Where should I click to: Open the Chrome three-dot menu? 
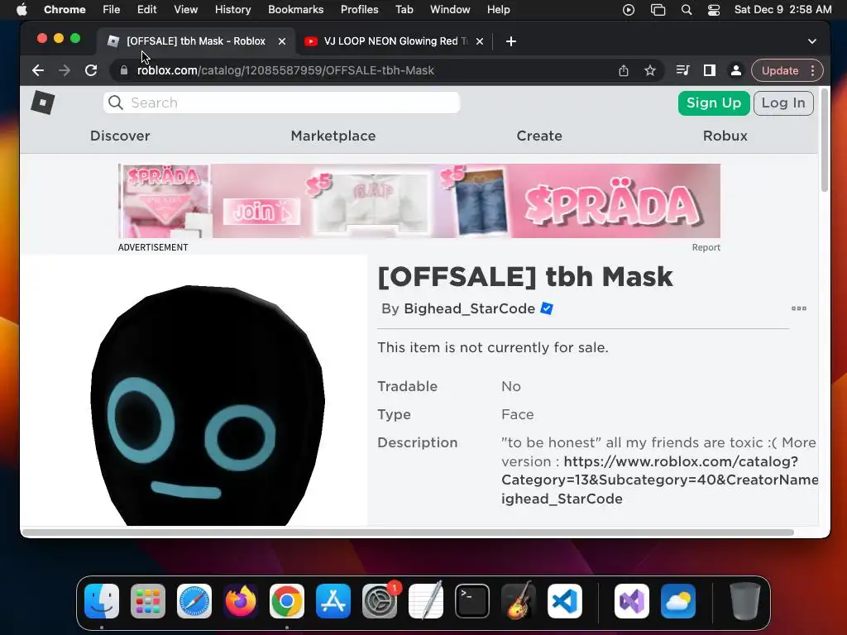[x=812, y=70]
